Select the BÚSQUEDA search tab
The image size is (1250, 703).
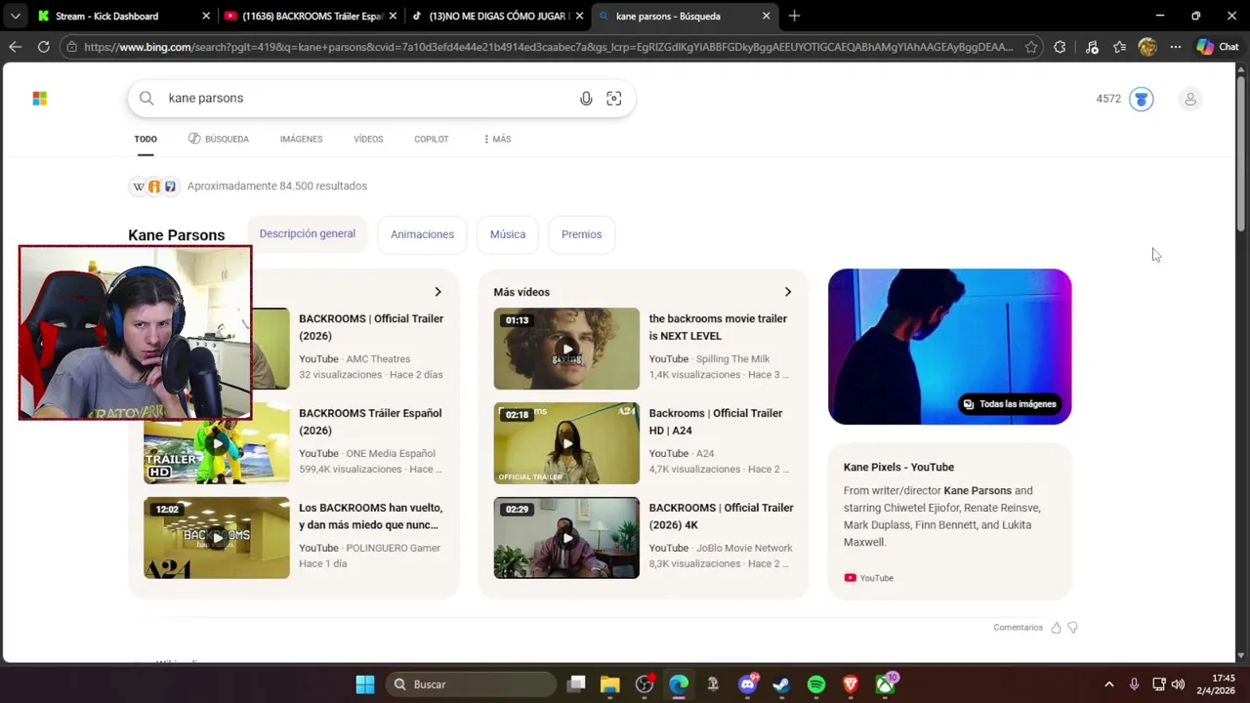pyautogui.click(x=219, y=139)
